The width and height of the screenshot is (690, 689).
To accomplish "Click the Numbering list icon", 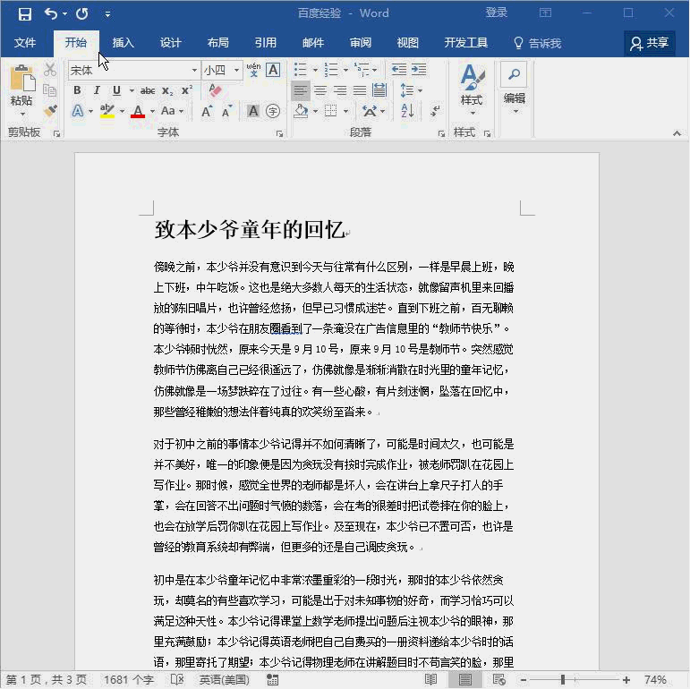I will (x=331, y=70).
